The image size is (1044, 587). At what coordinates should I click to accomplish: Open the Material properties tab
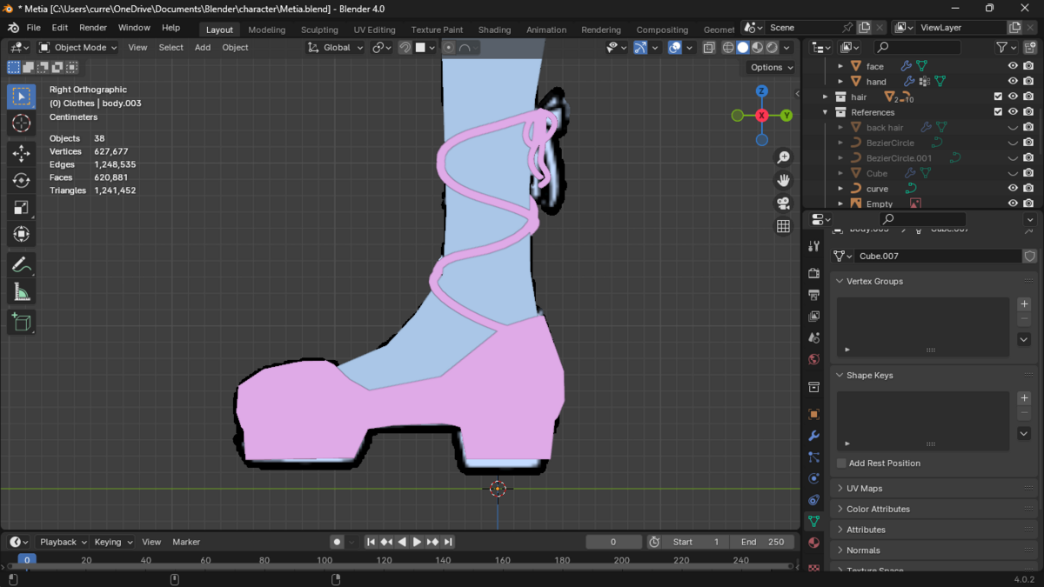(x=813, y=543)
